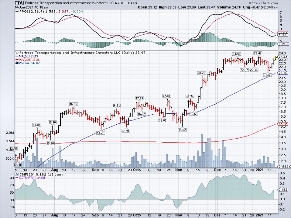
Task: Click the 16.81 high price label
Action: (x=116, y=106)
